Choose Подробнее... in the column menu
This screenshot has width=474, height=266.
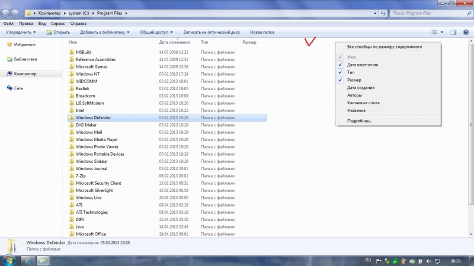tap(360, 121)
